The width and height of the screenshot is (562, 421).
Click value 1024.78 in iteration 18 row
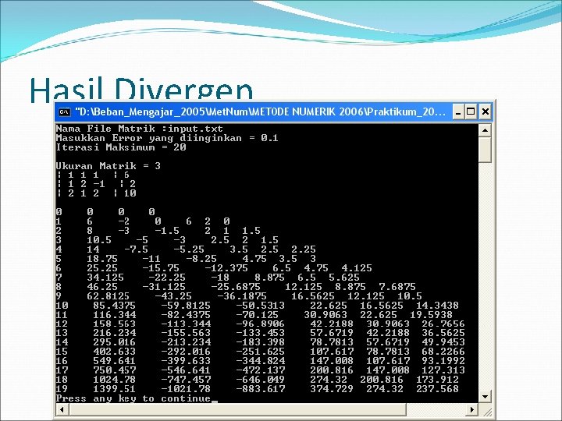pyautogui.click(x=114, y=380)
